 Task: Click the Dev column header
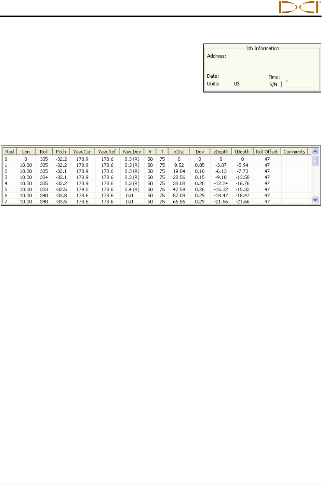tap(200, 152)
